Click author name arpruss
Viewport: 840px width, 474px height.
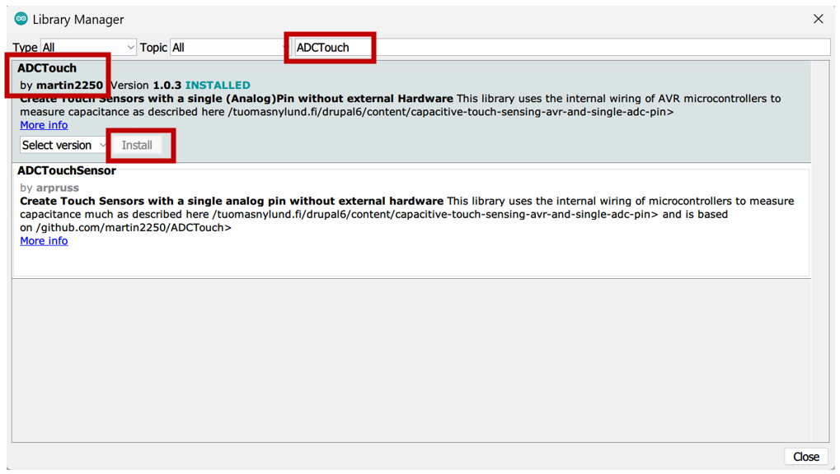[x=58, y=188]
